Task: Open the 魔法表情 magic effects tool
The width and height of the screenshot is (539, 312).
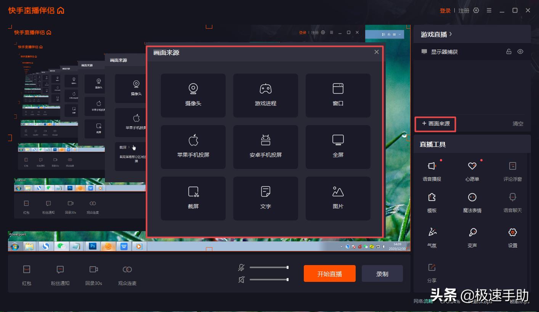Action: coord(472,203)
